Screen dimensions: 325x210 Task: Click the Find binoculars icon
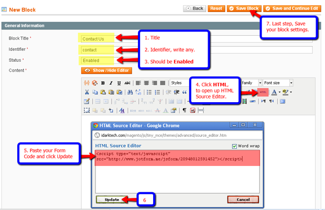tap(129, 92)
